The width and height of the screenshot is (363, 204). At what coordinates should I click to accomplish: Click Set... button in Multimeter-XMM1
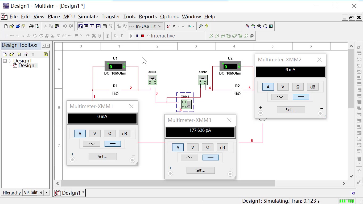[102, 156]
